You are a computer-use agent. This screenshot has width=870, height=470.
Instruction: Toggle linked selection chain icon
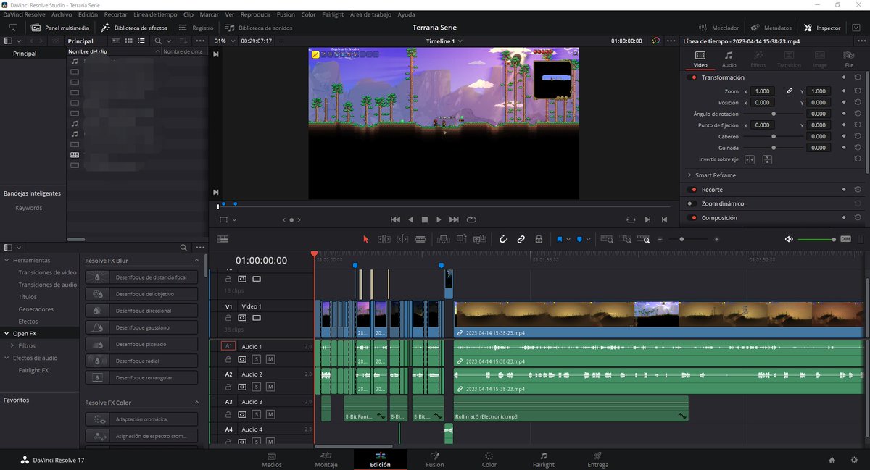pos(521,239)
